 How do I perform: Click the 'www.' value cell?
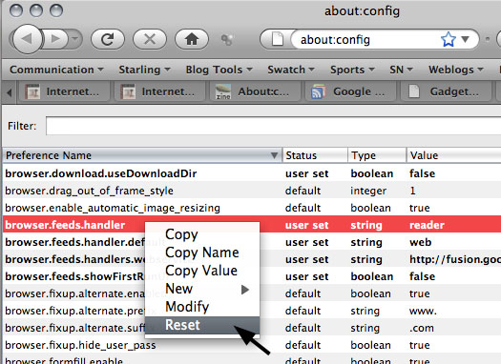[423, 311]
